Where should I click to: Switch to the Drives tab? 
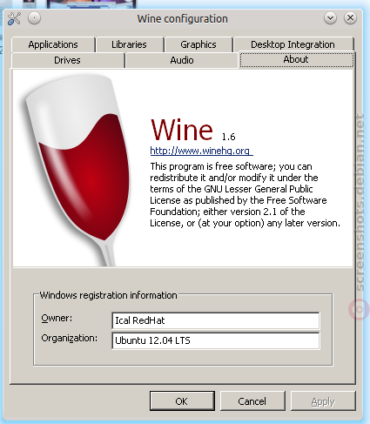(68, 60)
